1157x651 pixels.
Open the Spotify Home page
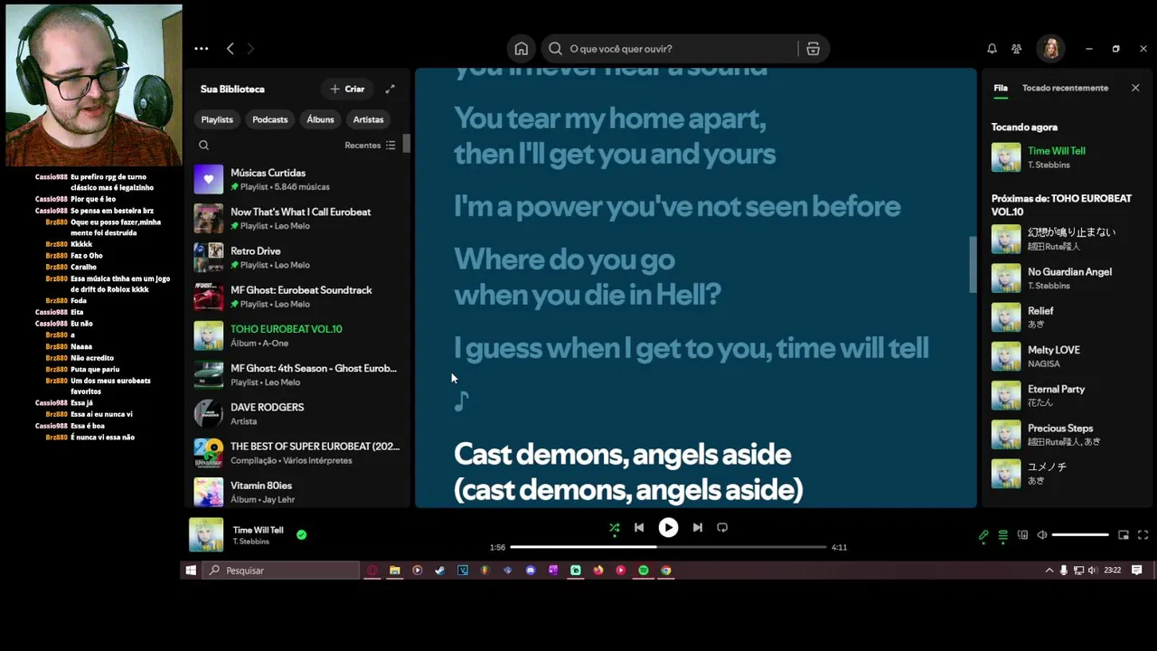pos(521,49)
